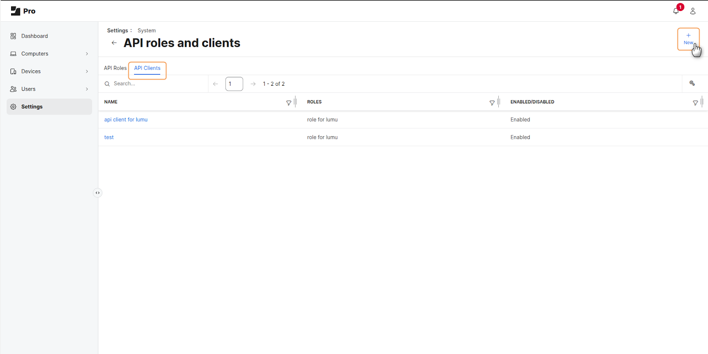The width and height of the screenshot is (708, 354).
Task: Select the API Clients tab
Action: pos(147,68)
